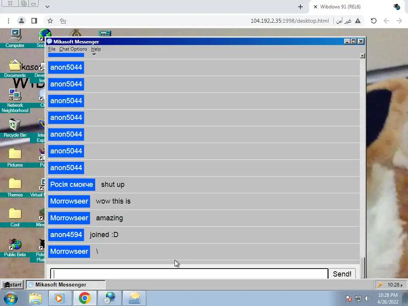Screen dimensions: 408x306
Task: Click Morrowseer label beside 'amazing'
Action: point(69,218)
